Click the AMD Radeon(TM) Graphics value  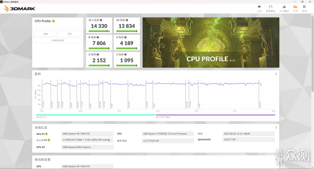(87, 147)
